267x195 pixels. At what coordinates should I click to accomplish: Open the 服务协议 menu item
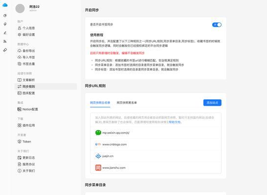(26, 164)
